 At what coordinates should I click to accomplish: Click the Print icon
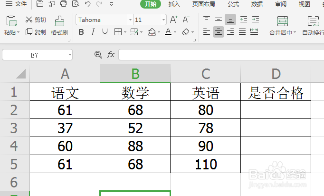64,4
